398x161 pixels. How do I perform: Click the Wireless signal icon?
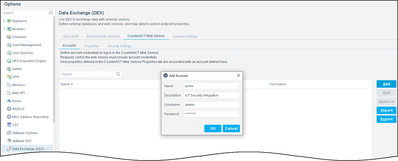9,85
